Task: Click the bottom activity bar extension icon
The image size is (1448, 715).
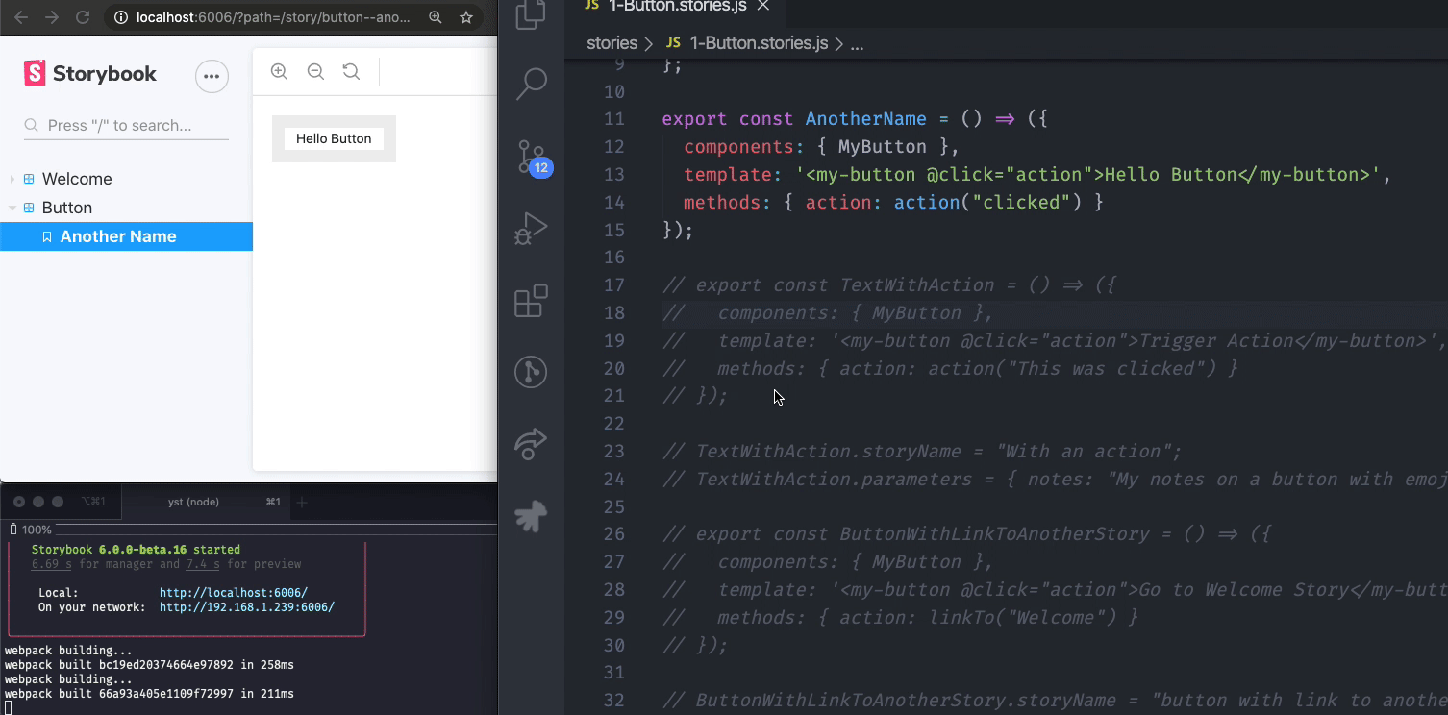Action: click(x=531, y=516)
